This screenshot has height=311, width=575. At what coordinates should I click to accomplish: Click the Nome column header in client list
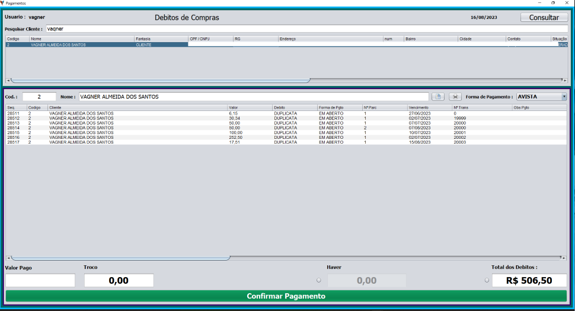81,39
